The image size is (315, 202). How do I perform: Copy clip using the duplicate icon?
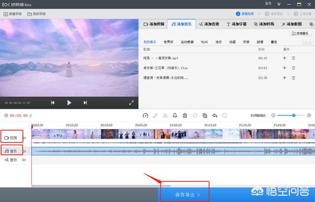point(205,115)
